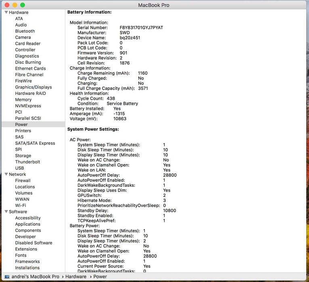Open Graphics/Displays information
The image size is (309, 282).
(33, 87)
